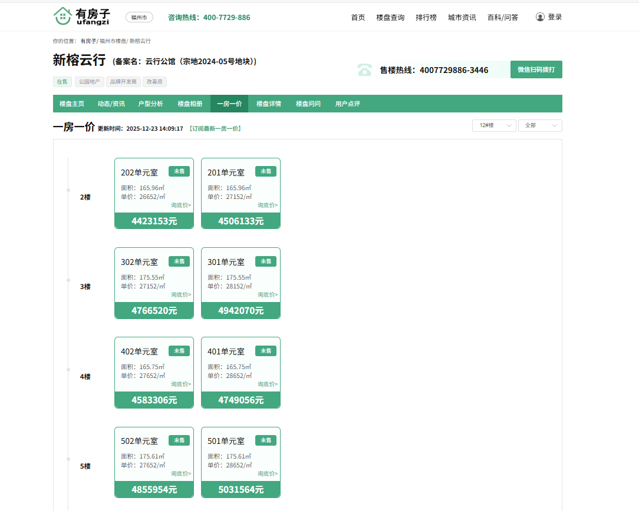Click the user avatar login icon
The width and height of the screenshot is (639, 511).
(x=540, y=17)
